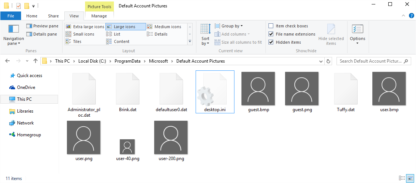The image size is (416, 183).
Task: Open Quick access in navigation pane
Action: [26, 76]
